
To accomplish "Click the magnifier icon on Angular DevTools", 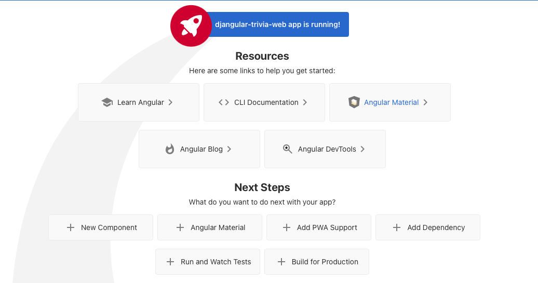I will [x=288, y=149].
